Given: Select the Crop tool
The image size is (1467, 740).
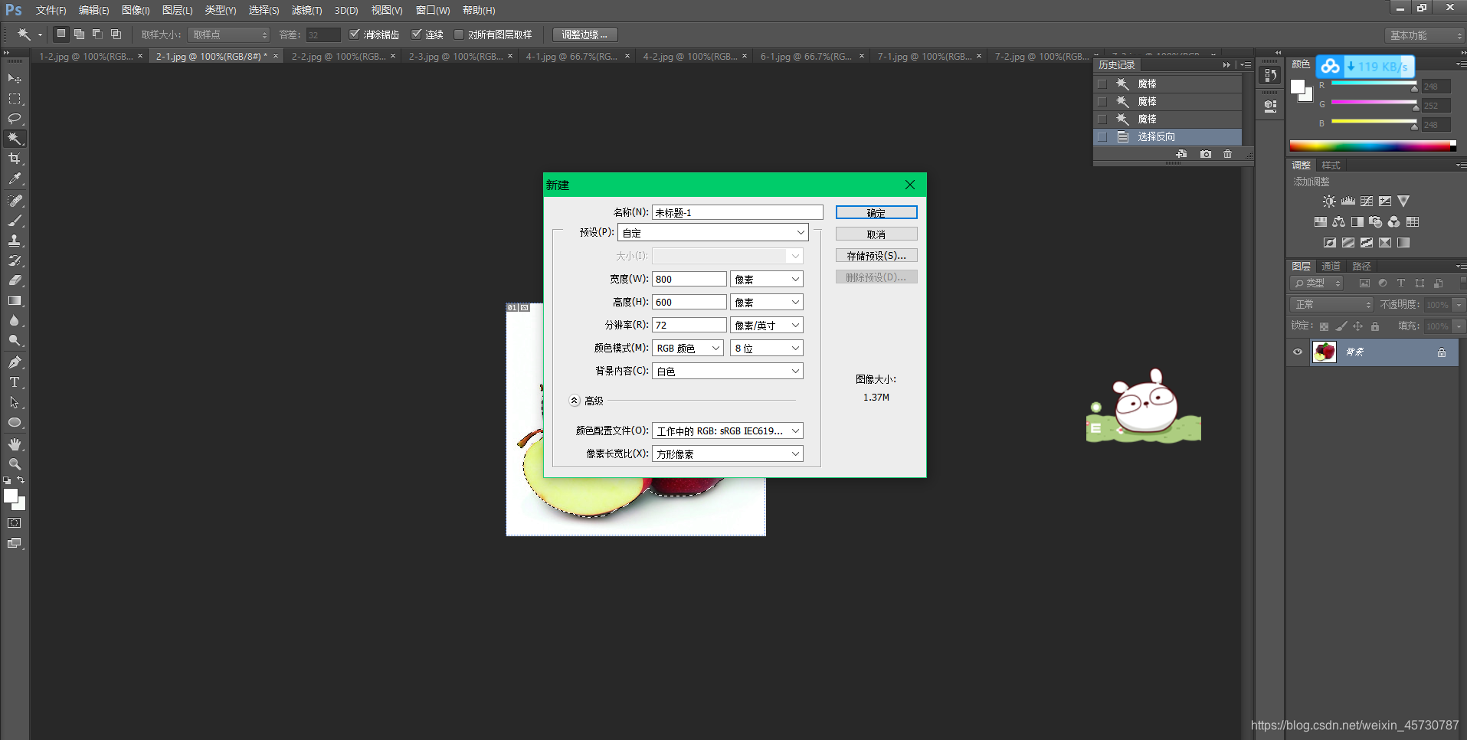Looking at the screenshot, I should click(15, 159).
